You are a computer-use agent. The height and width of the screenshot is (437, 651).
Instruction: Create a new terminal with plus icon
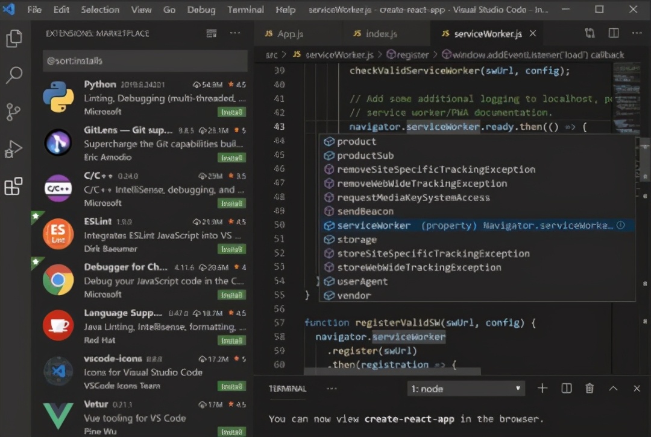pos(542,388)
